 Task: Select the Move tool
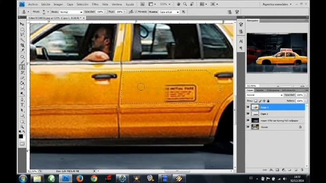point(22,24)
